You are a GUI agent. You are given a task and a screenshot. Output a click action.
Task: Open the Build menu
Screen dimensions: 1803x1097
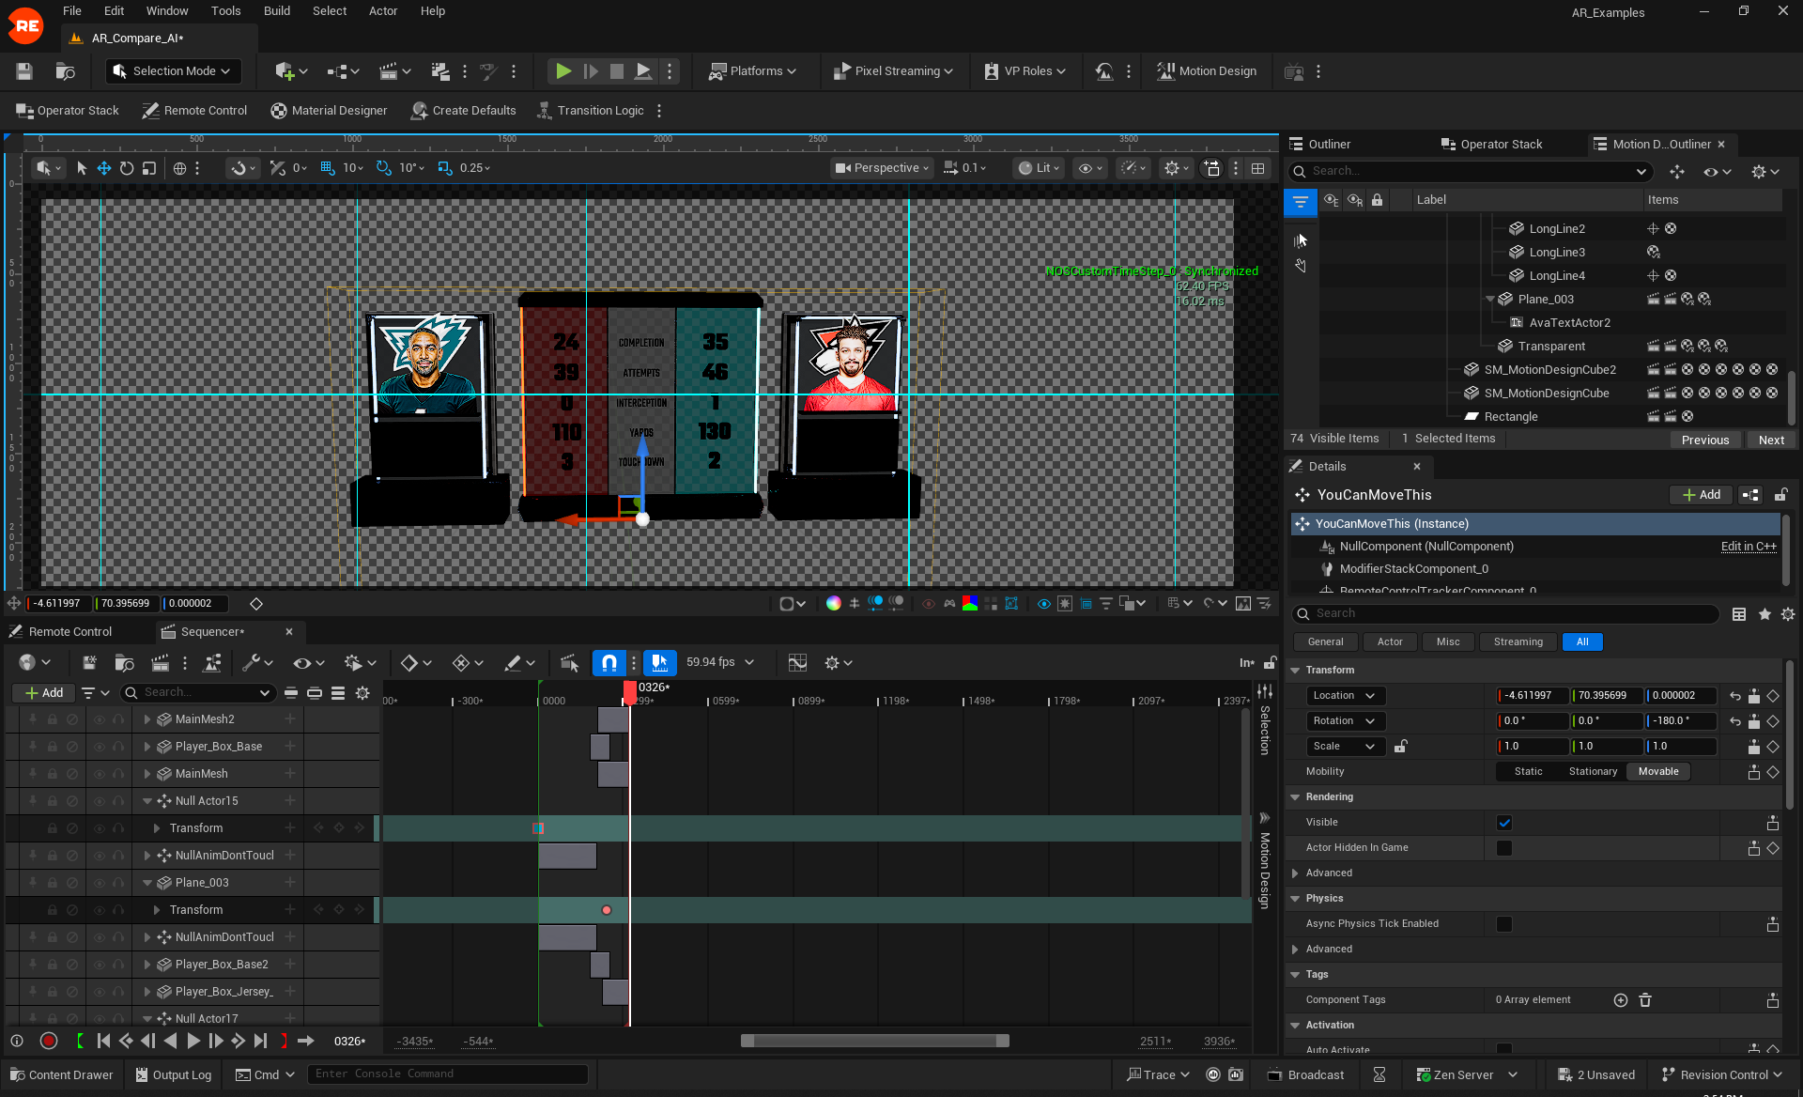click(276, 11)
